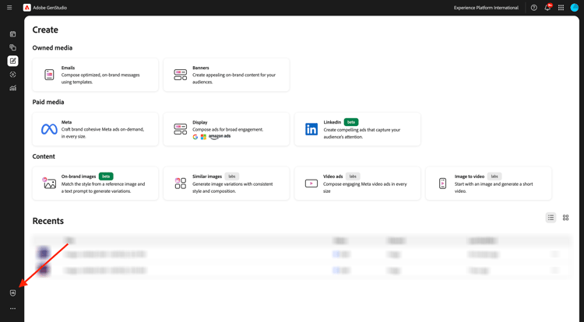584x322 pixels.
Task: Open the hamburger navigation menu
Action: tap(9, 8)
